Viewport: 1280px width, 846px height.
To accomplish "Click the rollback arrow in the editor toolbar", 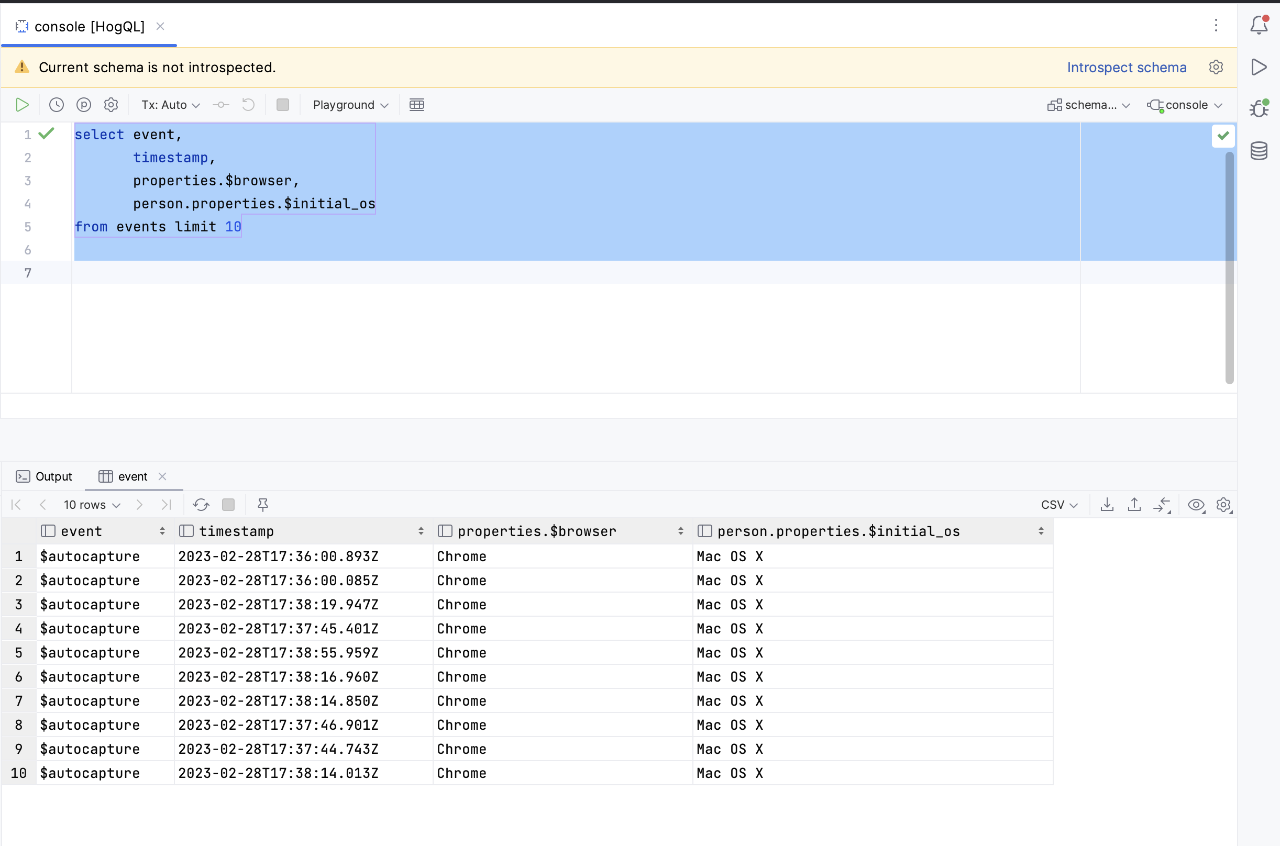I will pyautogui.click(x=248, y=105).
